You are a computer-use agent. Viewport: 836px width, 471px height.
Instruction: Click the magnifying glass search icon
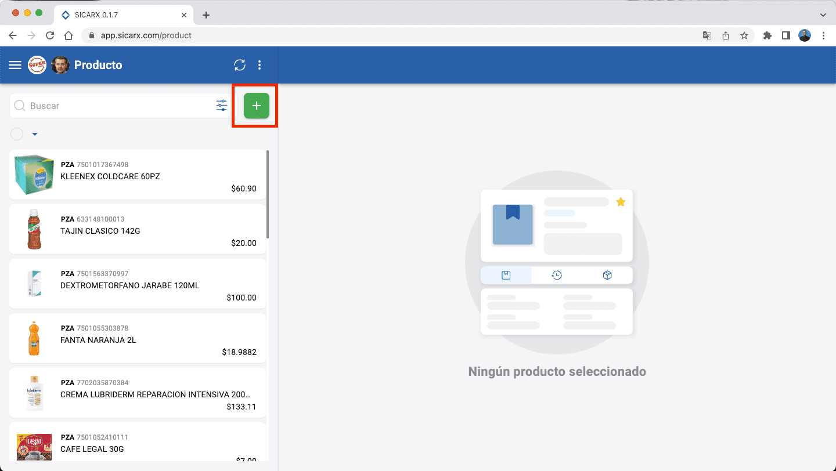click(x=19, y=106)
